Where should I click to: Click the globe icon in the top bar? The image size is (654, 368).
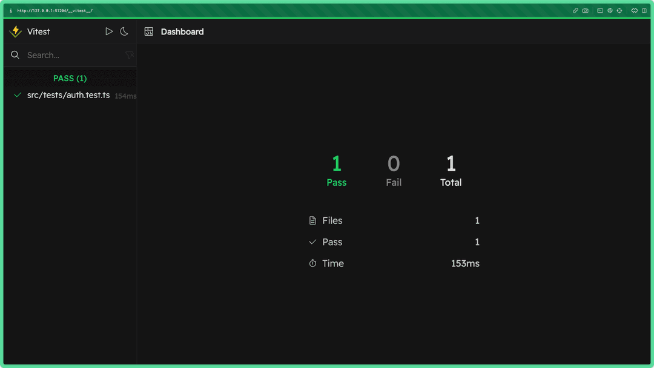610,11
